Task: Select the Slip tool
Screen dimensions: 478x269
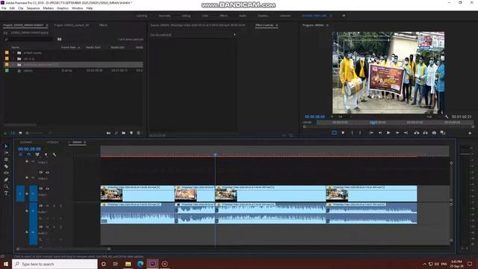Action: point(6,173)
